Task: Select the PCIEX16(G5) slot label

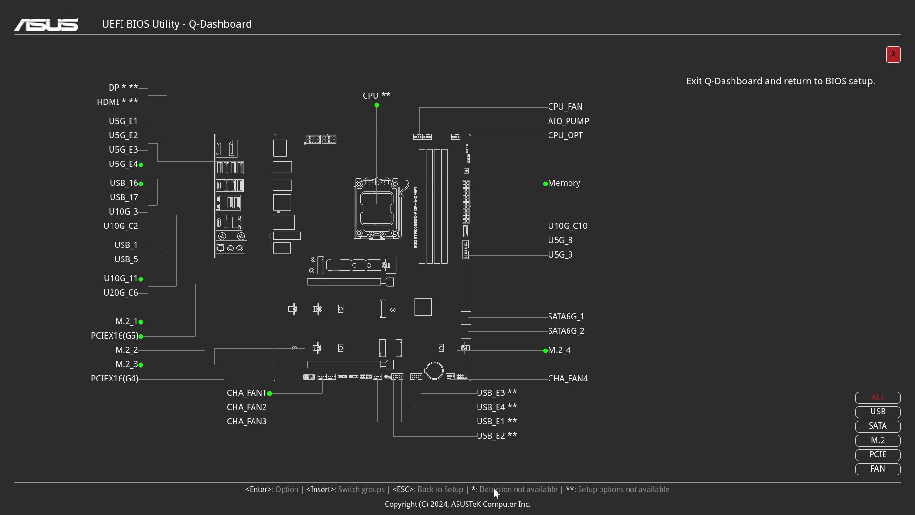Action: pyautogui.click(x=115, y=336)
